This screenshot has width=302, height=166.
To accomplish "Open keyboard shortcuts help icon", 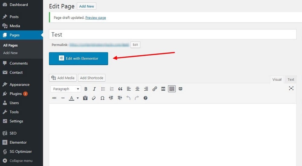I will (145, 98).
